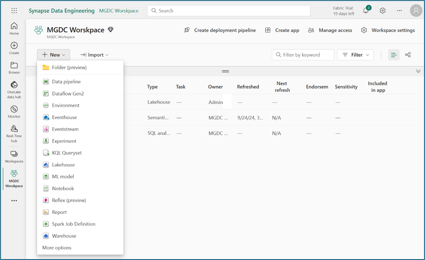Click the top Search box

pos(229,10)
